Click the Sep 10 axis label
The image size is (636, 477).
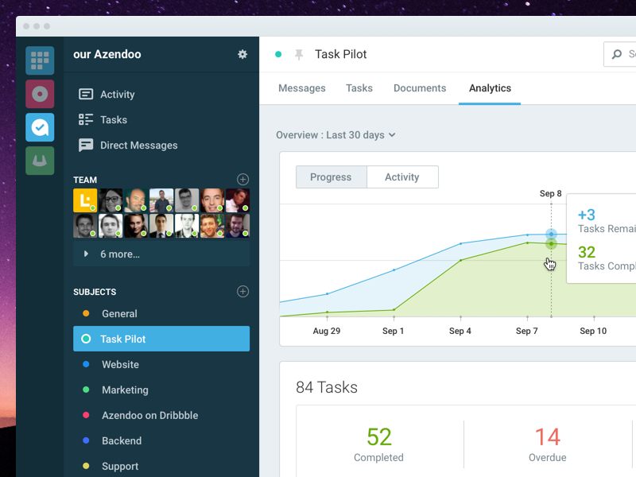coord(593,331)
